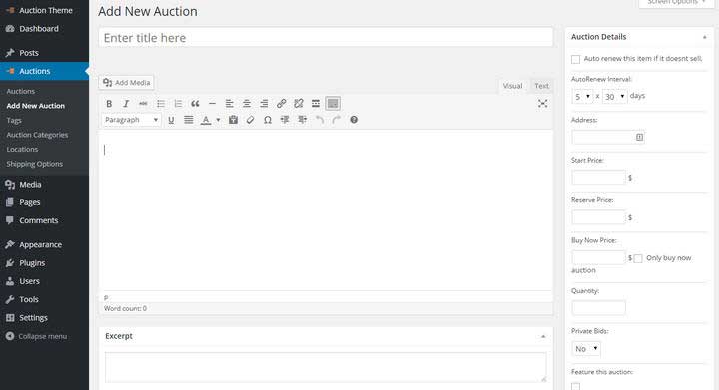
Task: Insert Read More tag
Action: point(316,104)
